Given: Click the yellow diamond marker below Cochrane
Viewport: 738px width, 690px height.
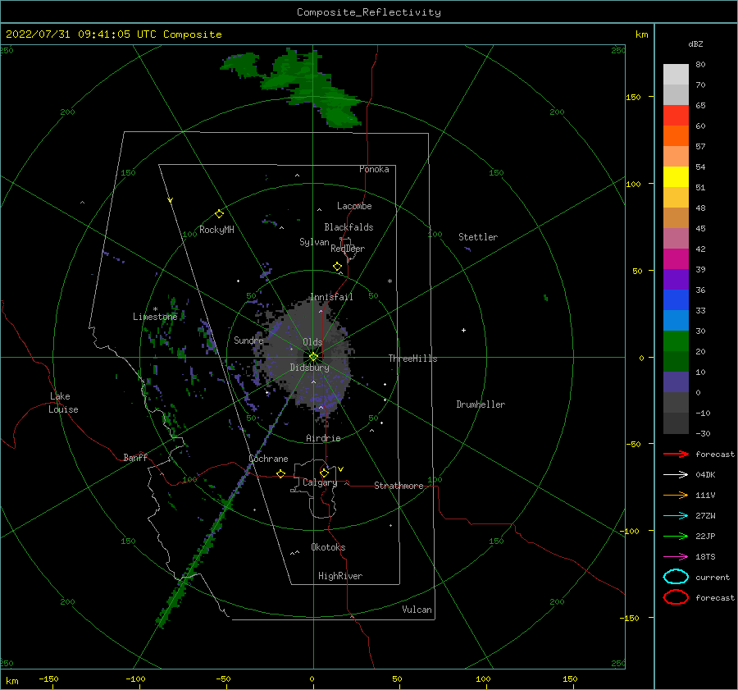Looking at the screenshot, I should click(281, 473).
